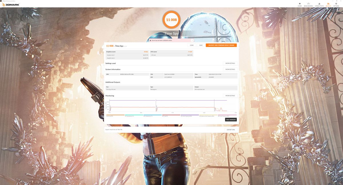Screen dimensions: 343x185
Task: Validate and compare result online
Action: pos(221,45)
